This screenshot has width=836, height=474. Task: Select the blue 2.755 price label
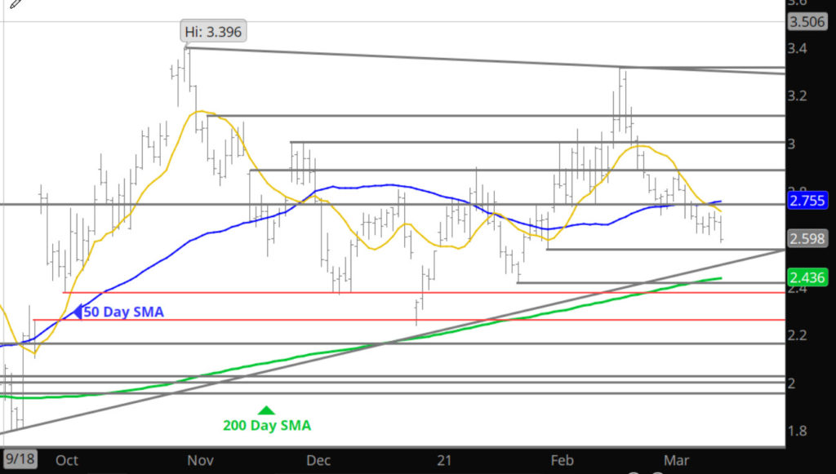(806, 201)
